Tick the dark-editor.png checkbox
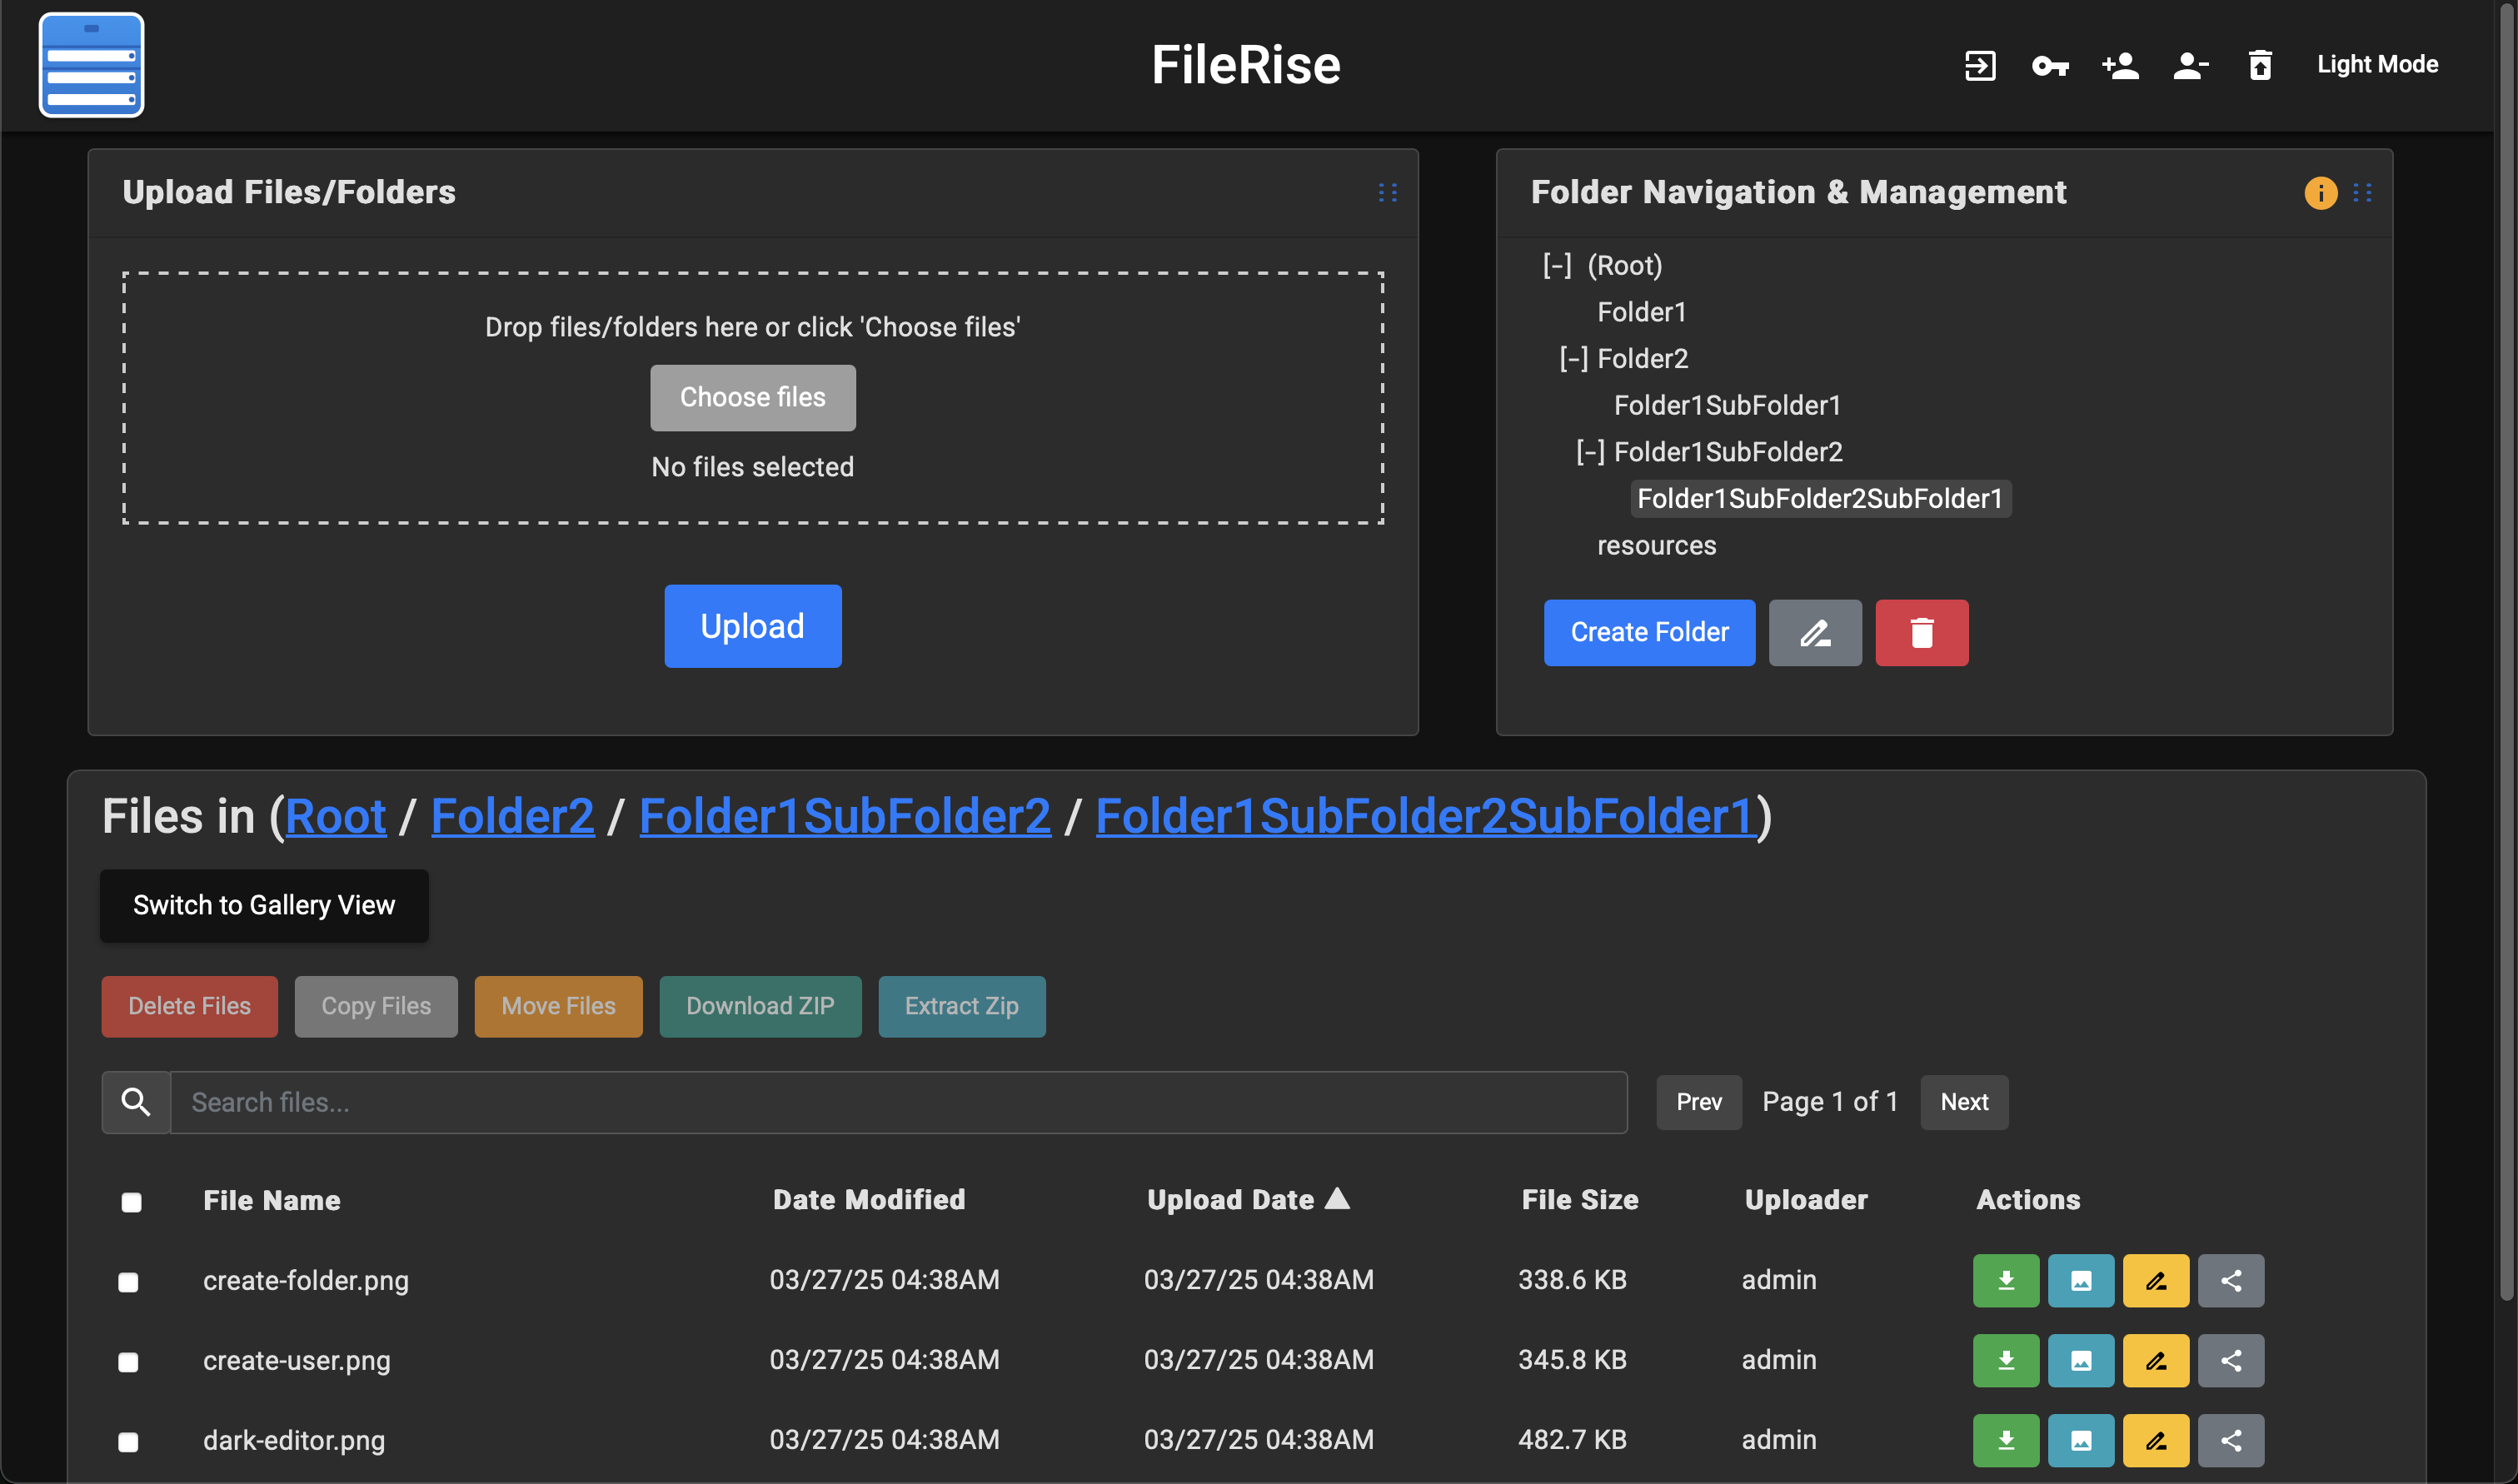The height and width of the screenshot is (1484, 2518). 128,1442
